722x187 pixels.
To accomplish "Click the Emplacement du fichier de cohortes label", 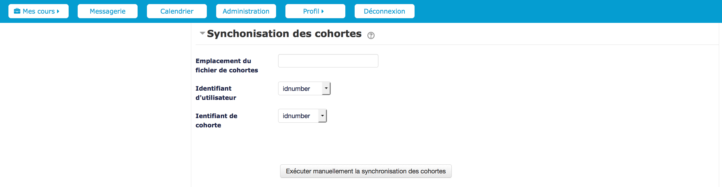I will click(x=227, y=65).
